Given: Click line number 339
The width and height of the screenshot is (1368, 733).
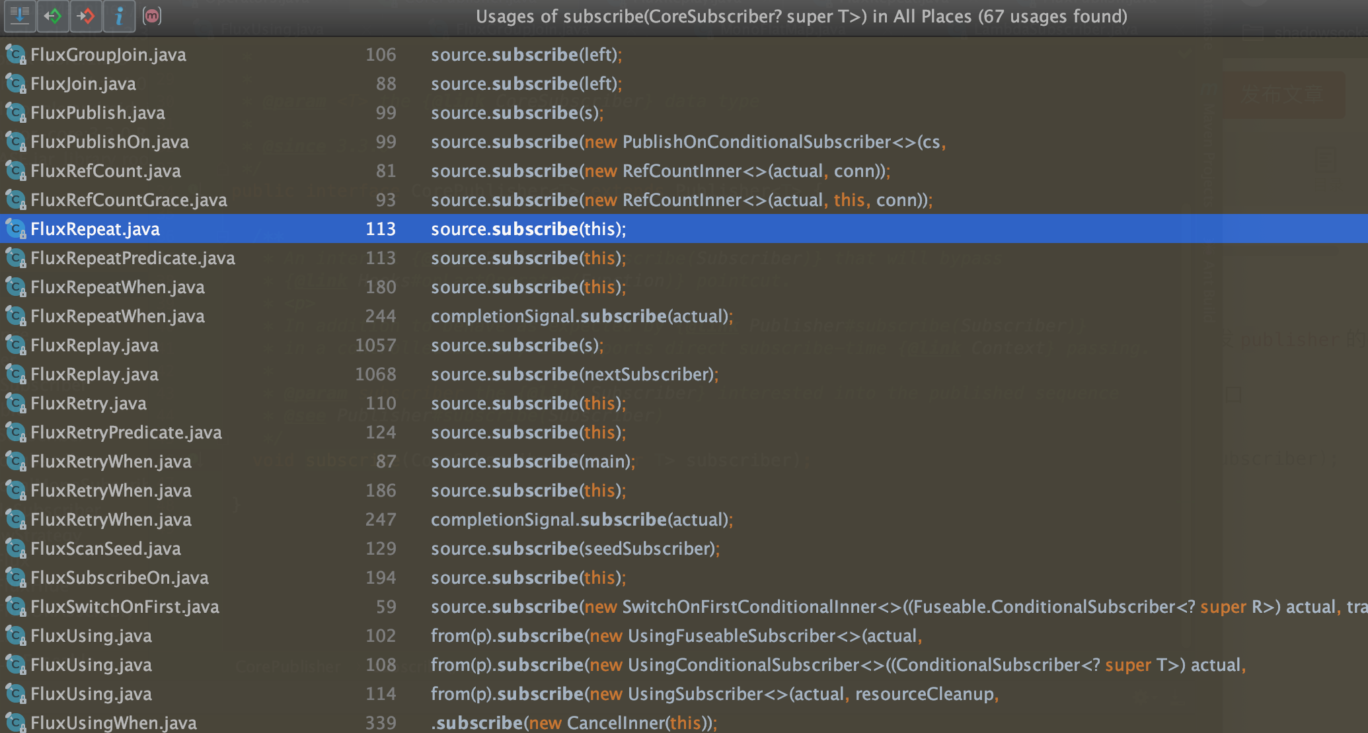Looking at the screenshot, I should (381, 723).
